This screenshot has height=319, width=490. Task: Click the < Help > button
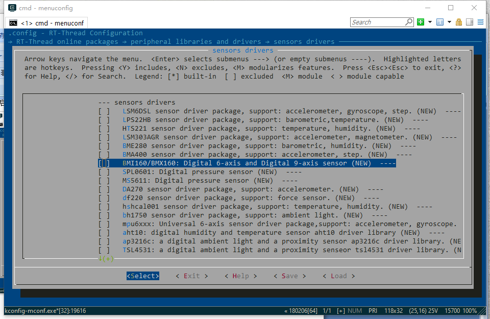click(x=240, y=276)
